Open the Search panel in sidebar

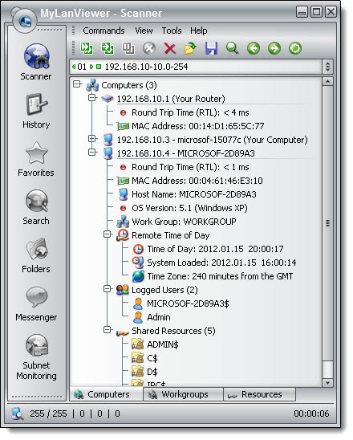point(36,207)
